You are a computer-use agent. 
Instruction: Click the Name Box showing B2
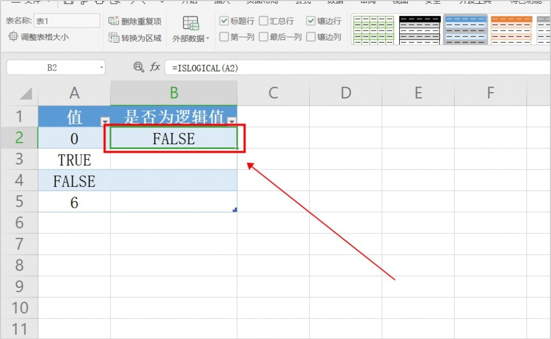click(52, 67)
